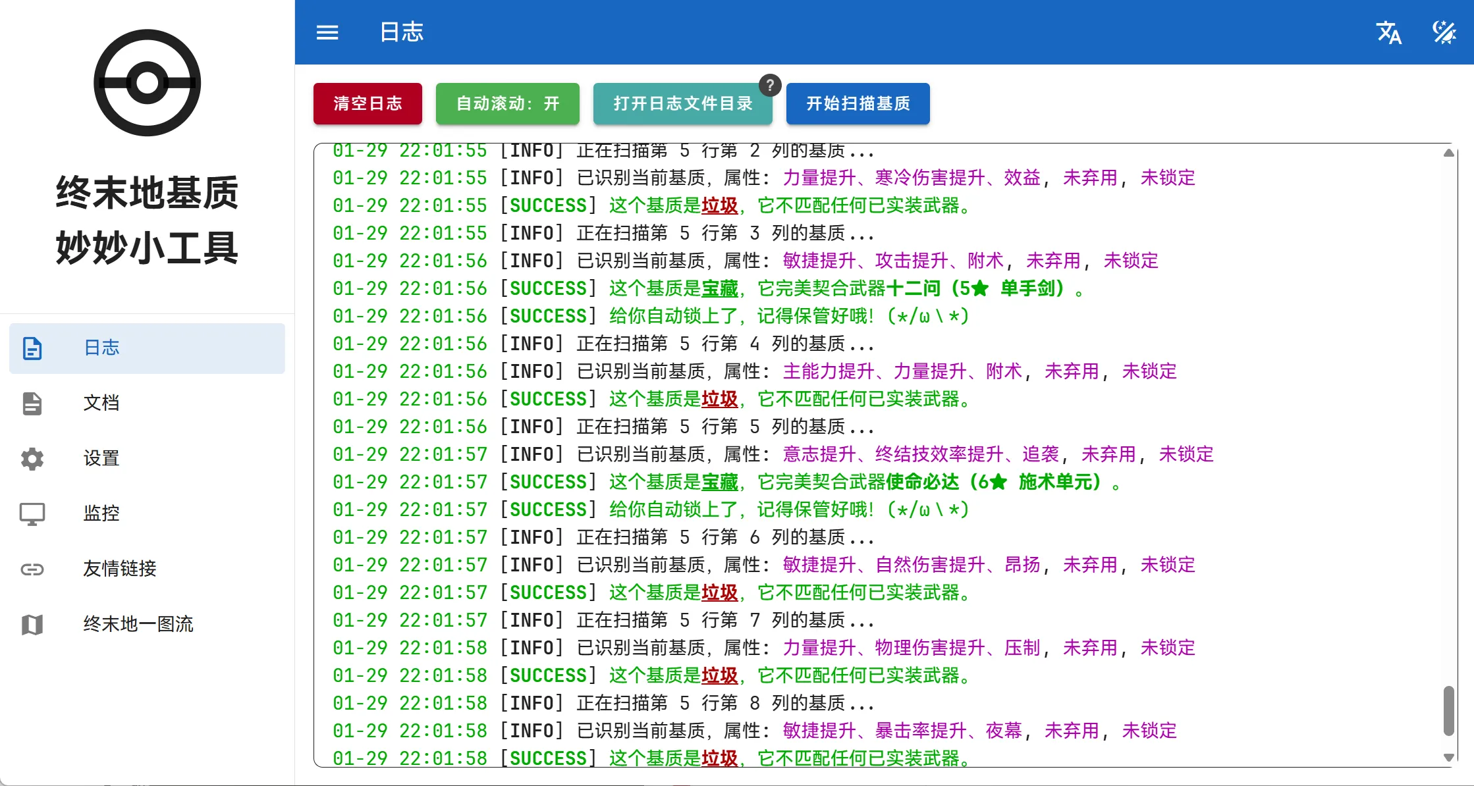Select the 设置 menu entry
This screenshot has width=1474, height=786.
102,459
